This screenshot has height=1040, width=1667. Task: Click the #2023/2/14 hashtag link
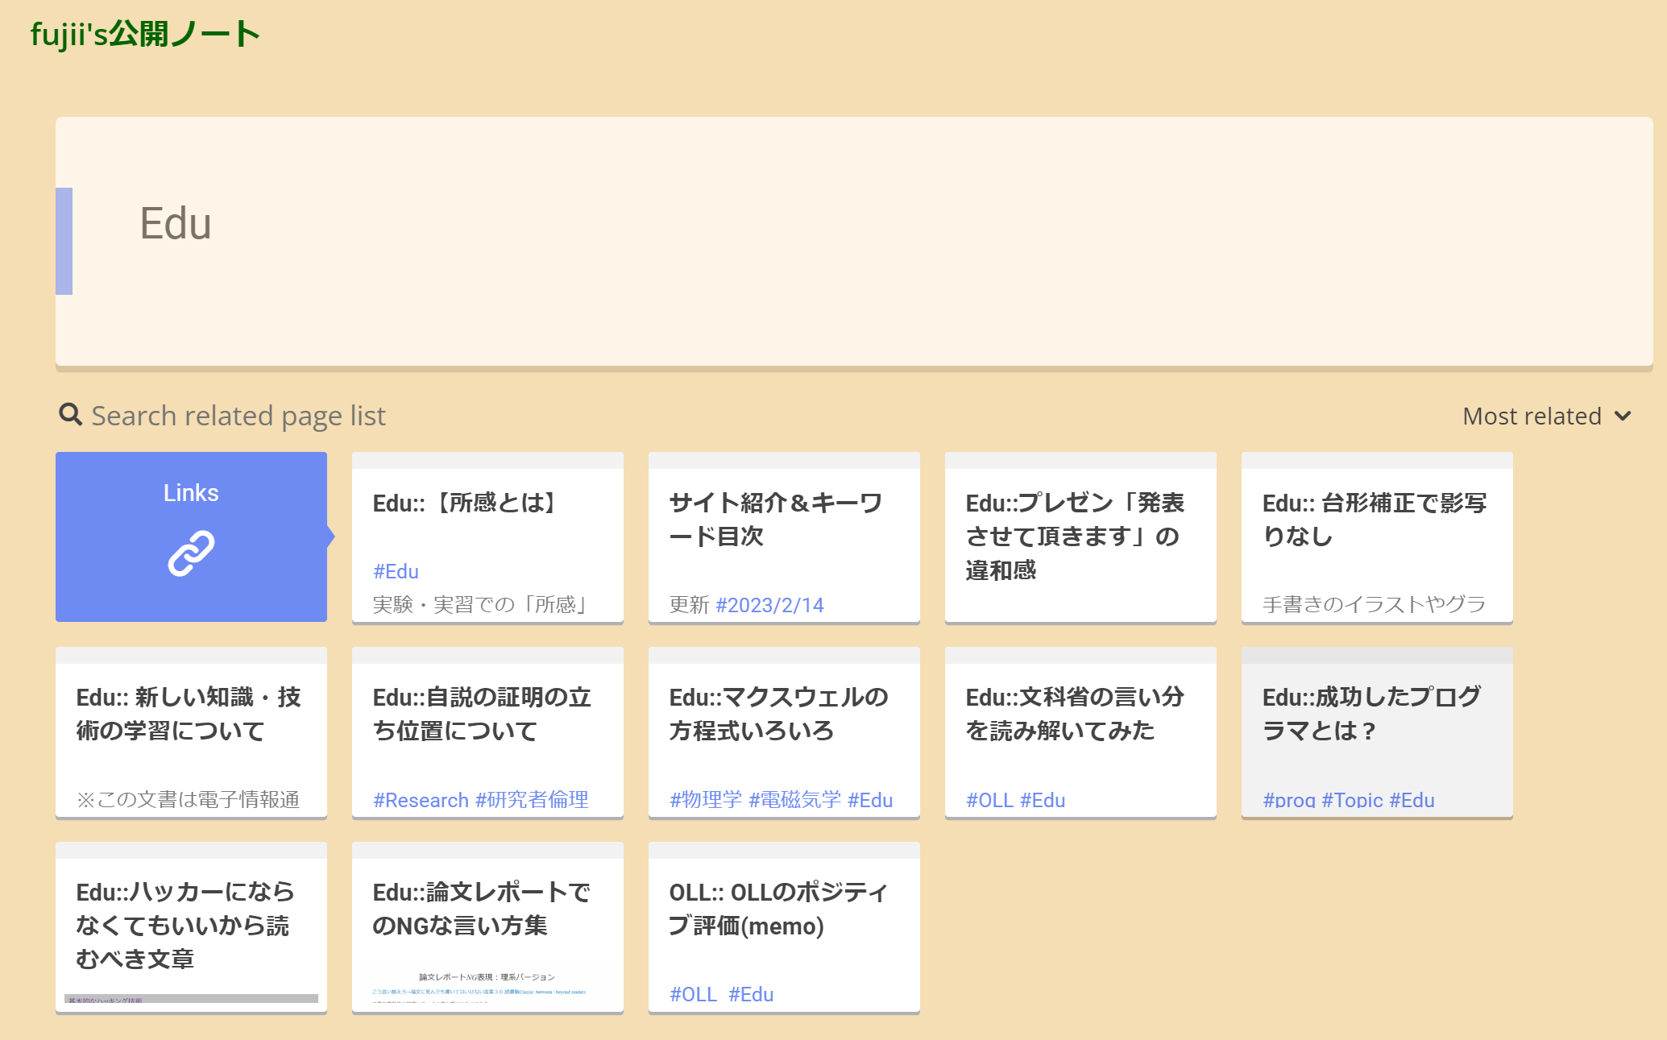[x=769, y=605]
